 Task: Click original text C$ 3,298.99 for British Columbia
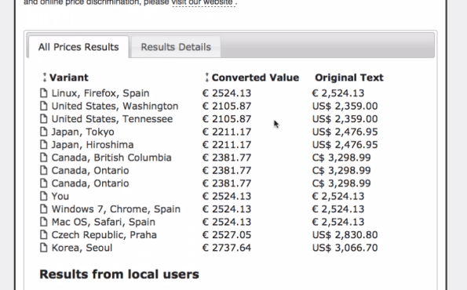tap(341, 158)
